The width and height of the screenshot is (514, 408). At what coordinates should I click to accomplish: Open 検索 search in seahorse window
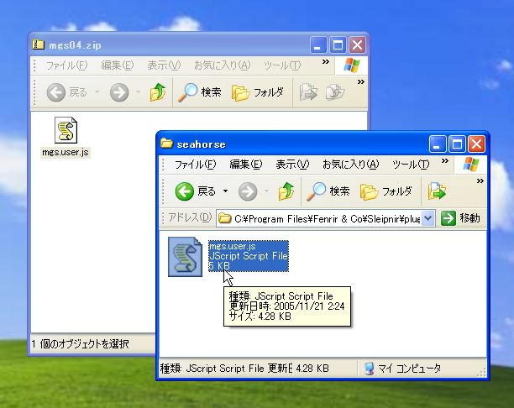[328, 191]
